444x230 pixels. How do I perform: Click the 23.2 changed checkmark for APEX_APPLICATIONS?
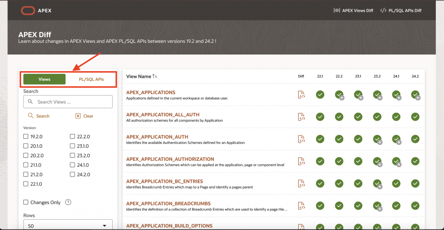[x=377, y=95]
